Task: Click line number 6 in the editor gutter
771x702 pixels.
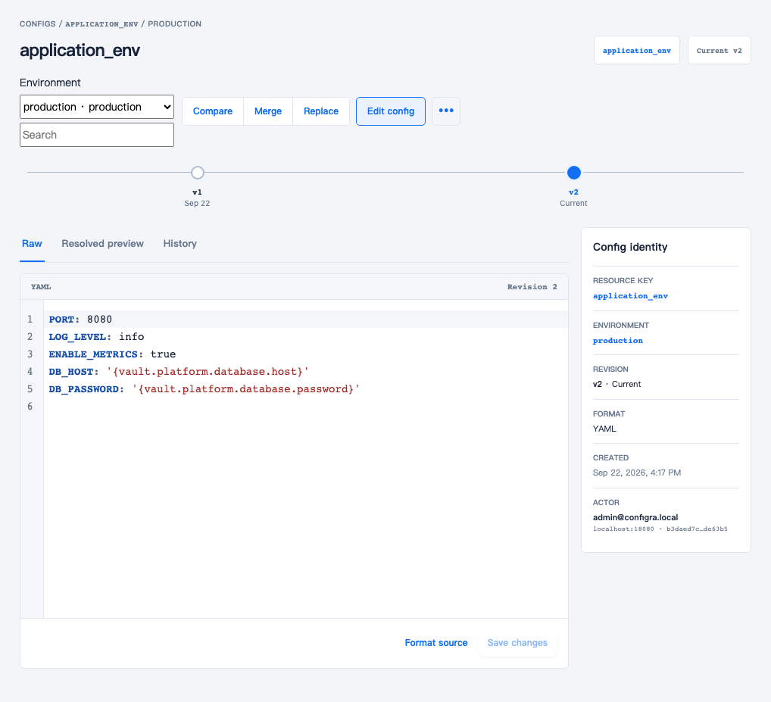Action: [30, 407]
